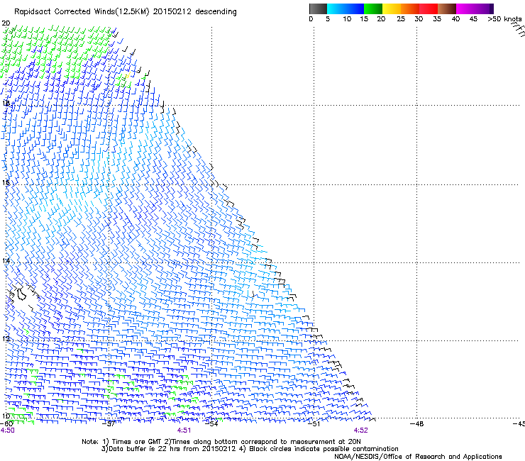525x461 pixels.
Task: Click the longitude label '-48' on bottom axis
Action: click(417, 424)
